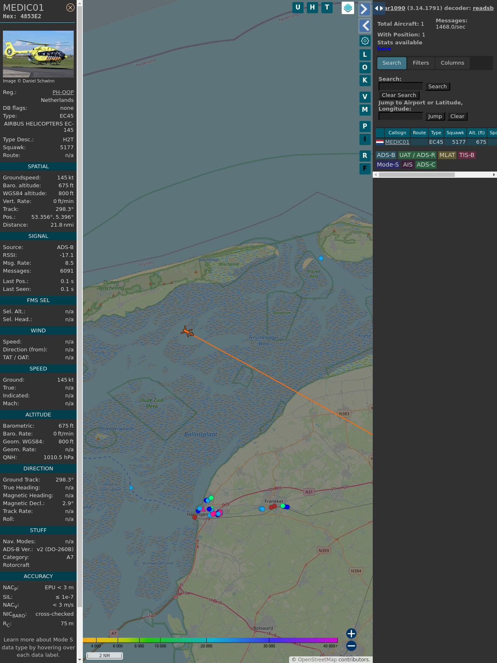Zoom in with the plus button

[x=351, y=634]
